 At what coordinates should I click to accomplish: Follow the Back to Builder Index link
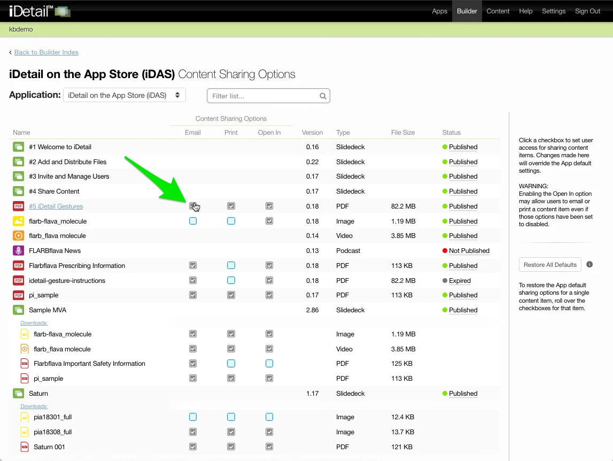[x=46, y=52]
